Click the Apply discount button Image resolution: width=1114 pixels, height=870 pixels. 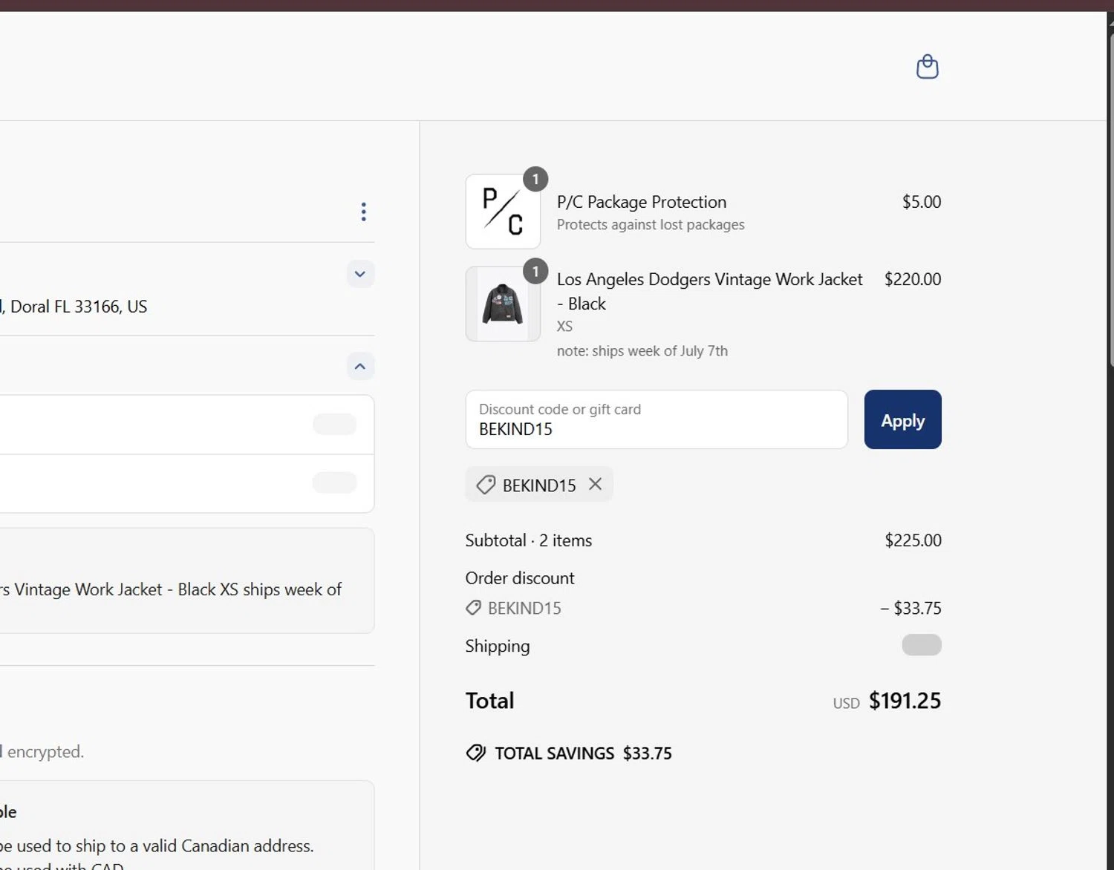(902, 419)
